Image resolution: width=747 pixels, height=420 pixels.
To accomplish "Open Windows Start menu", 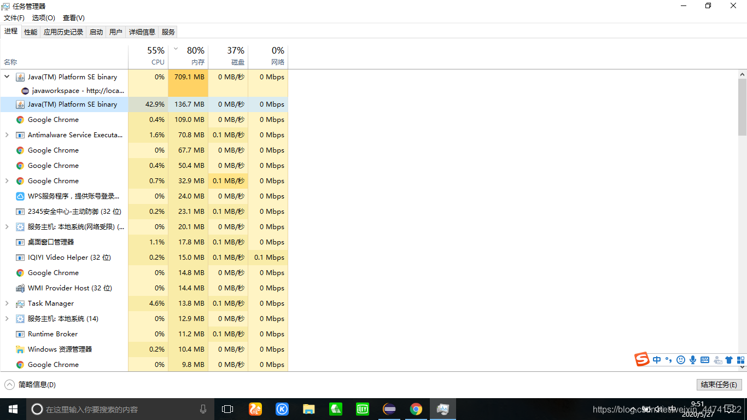I will (x=13, y=409).
